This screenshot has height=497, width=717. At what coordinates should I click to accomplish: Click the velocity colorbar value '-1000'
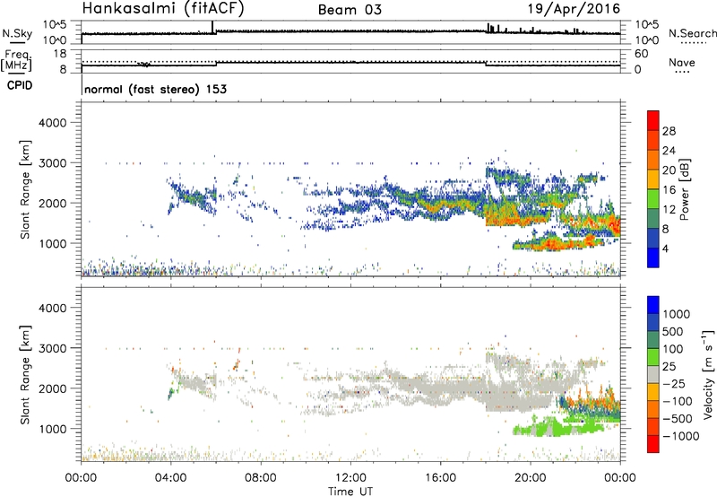(x=680, y=436)
